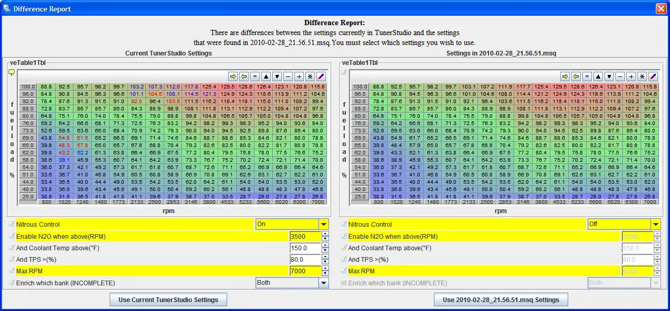The height and width of the screenshot is (311, 670).
Task: Click the edit icon beside left Nitrous Control
Action: click(x=12, y=224)
